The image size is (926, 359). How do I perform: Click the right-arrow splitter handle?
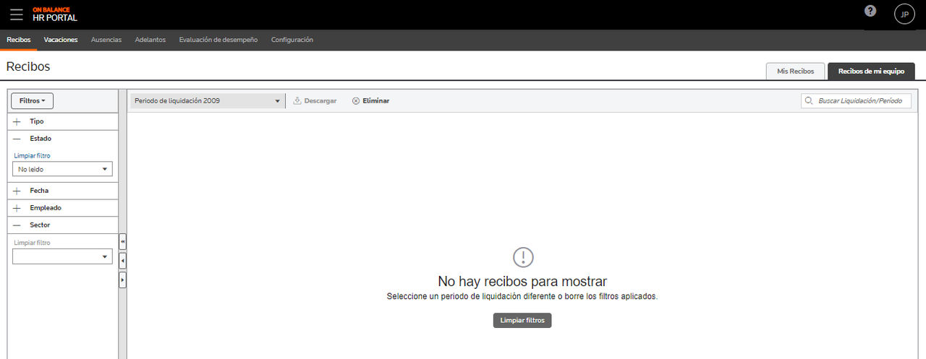122,279
